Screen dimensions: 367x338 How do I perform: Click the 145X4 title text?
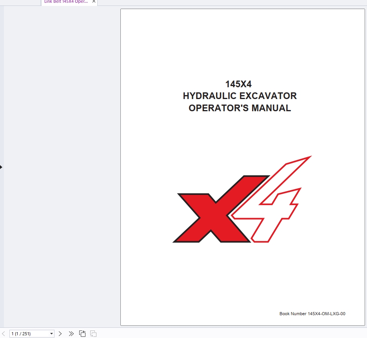(238, 84)
